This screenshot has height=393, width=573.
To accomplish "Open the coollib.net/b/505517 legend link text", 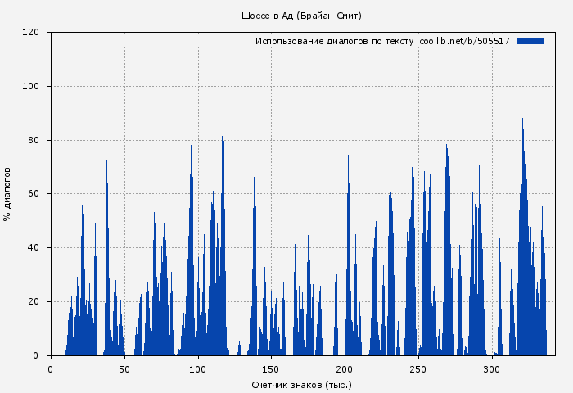I will pyautogui.click(x=464, y=41).
